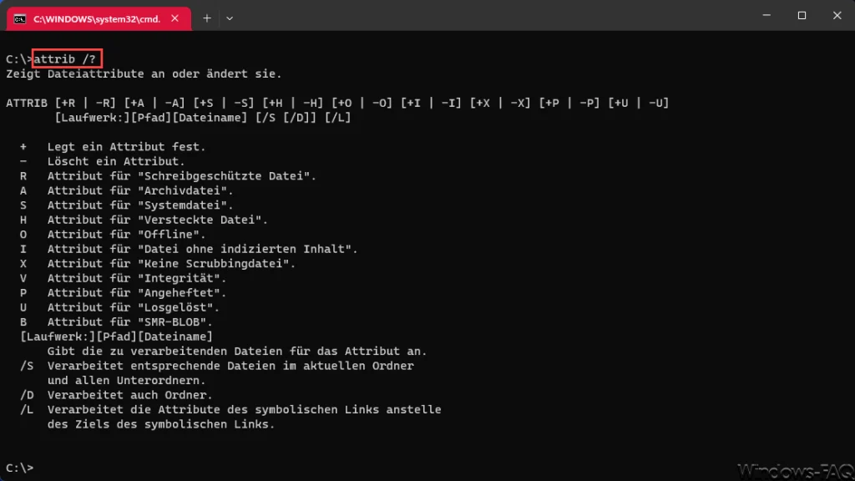Expand the new tab profile dropdown chevron
This screenshot has width=855, height=481.
(x=230, y=18)
